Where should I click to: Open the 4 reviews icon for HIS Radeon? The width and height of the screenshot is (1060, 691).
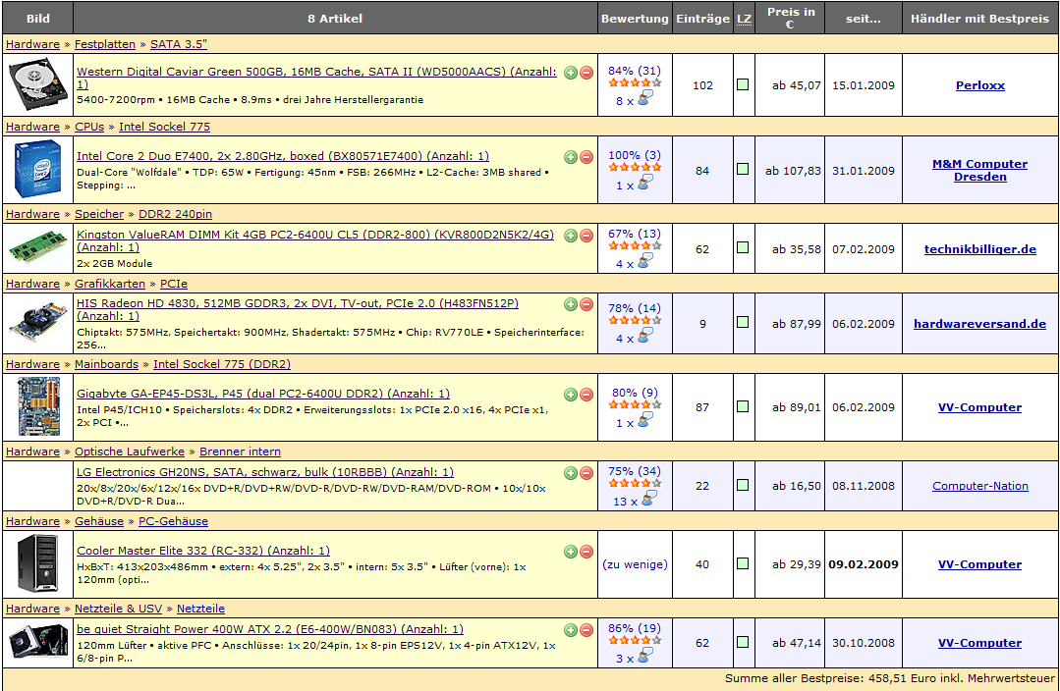(x=645, y=336)
